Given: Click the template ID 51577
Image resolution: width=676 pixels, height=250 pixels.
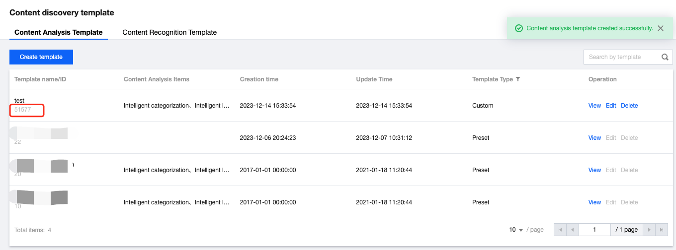Looking at the screenshot, I should tap(23, 110).
